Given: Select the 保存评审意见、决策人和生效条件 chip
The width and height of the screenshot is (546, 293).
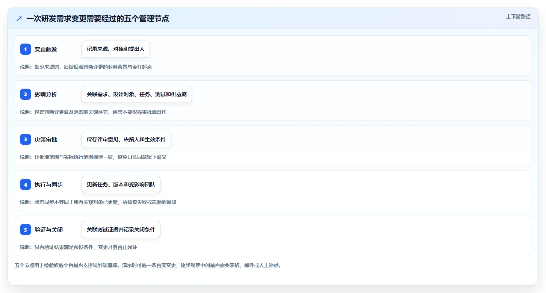Looking at the screenshot, I should pos(126,139).
